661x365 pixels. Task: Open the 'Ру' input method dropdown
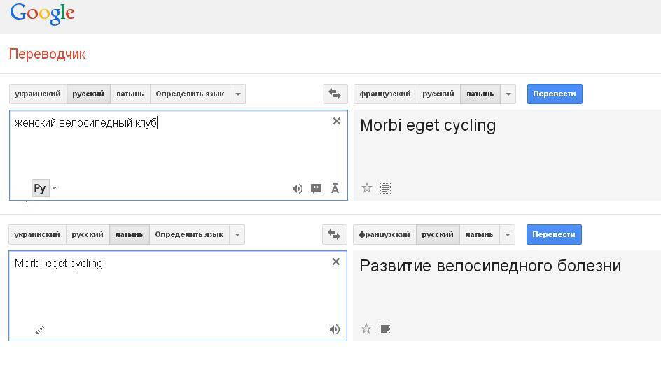(x=54, y=188)
